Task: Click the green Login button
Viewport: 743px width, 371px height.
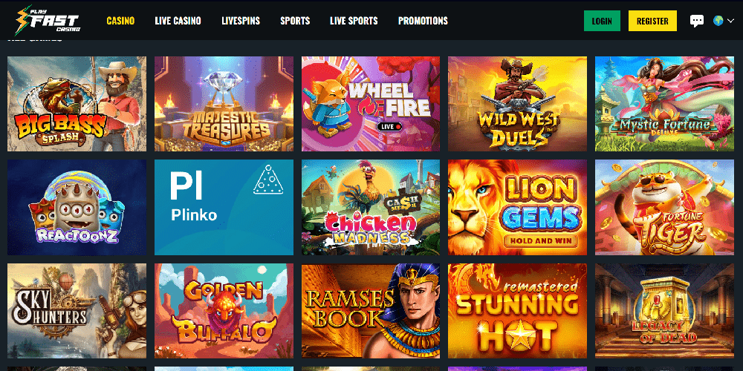Action: (602, 21)
